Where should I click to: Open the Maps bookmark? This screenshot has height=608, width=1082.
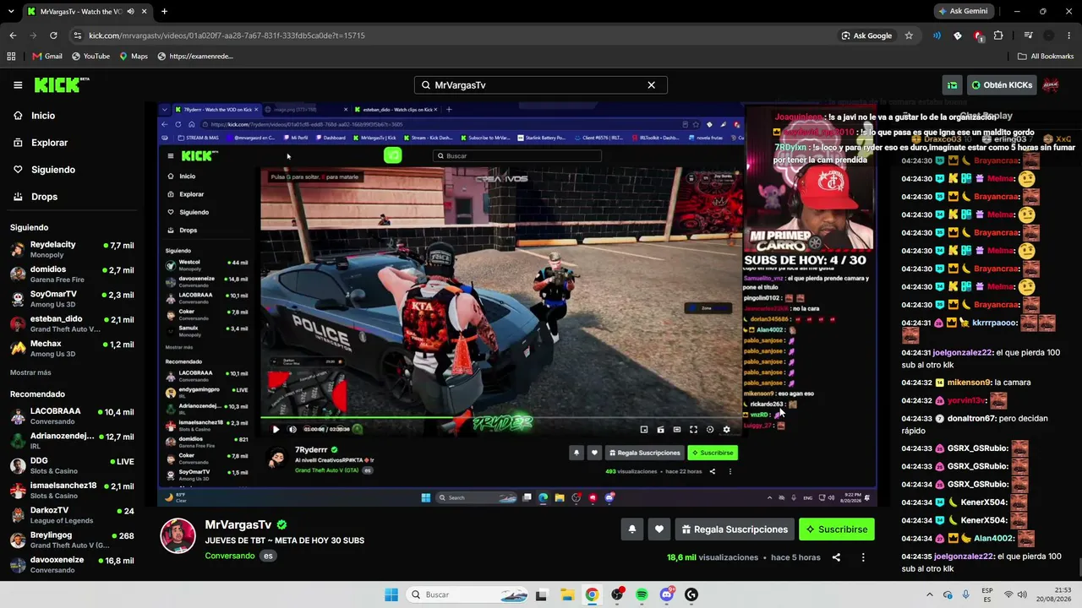[134, 57]
